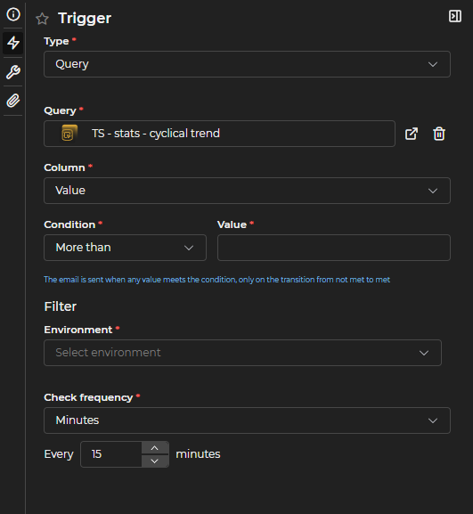Decrease minutes with the down stepper arrow
The image size is (473, 514).
155,461
